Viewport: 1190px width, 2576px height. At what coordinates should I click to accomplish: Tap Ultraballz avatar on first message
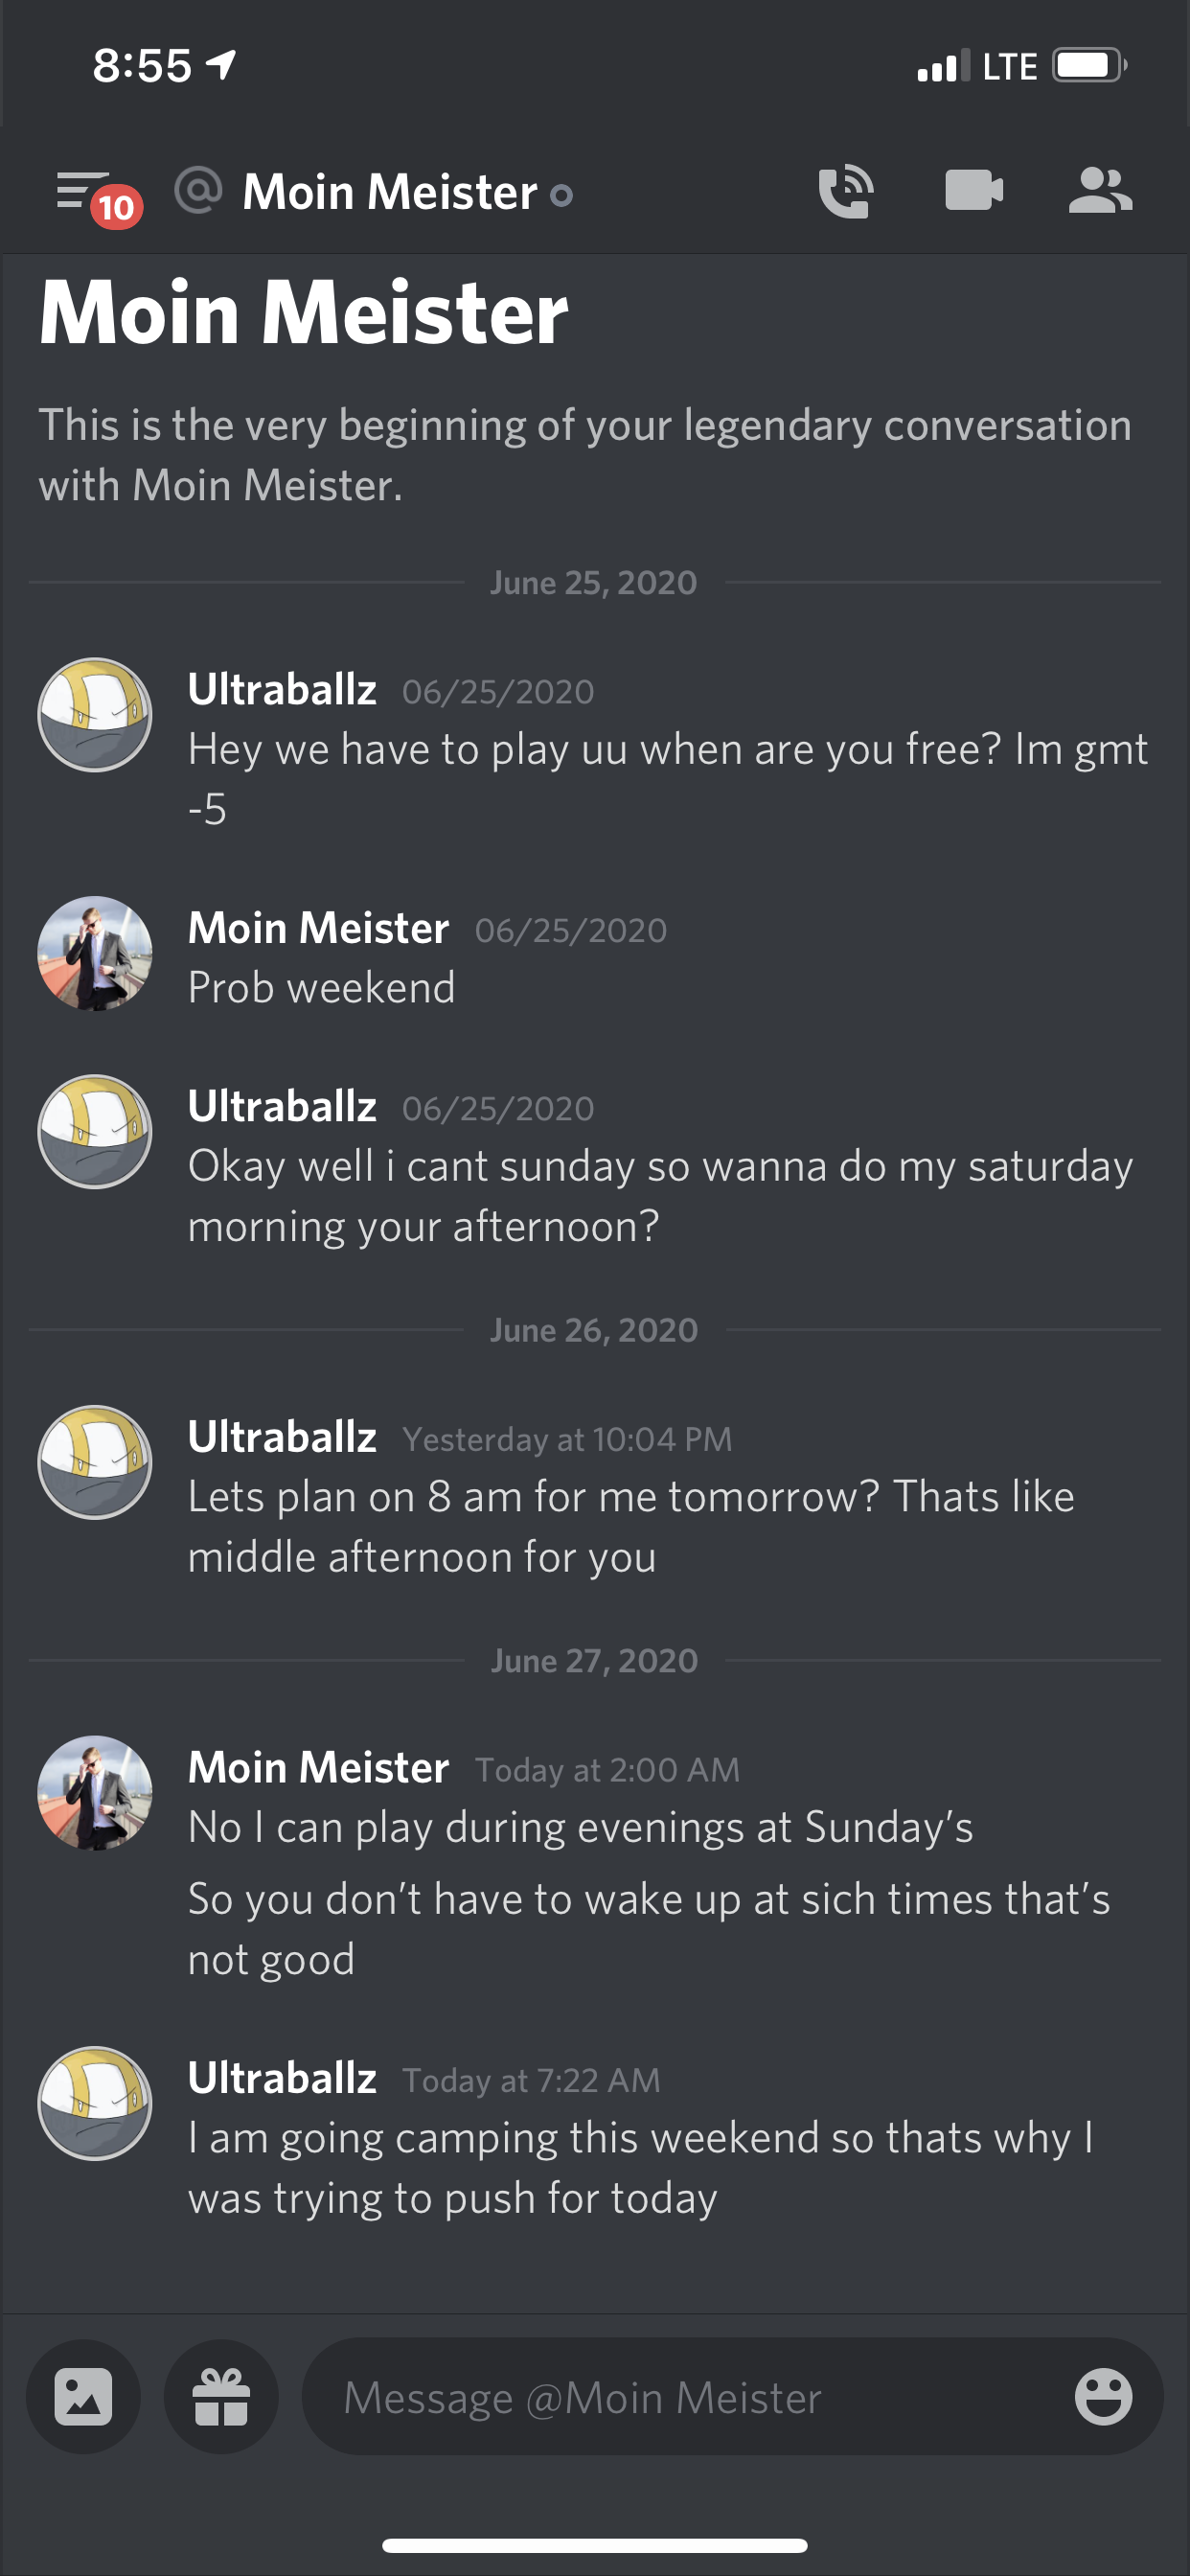(x=95, y=714)
